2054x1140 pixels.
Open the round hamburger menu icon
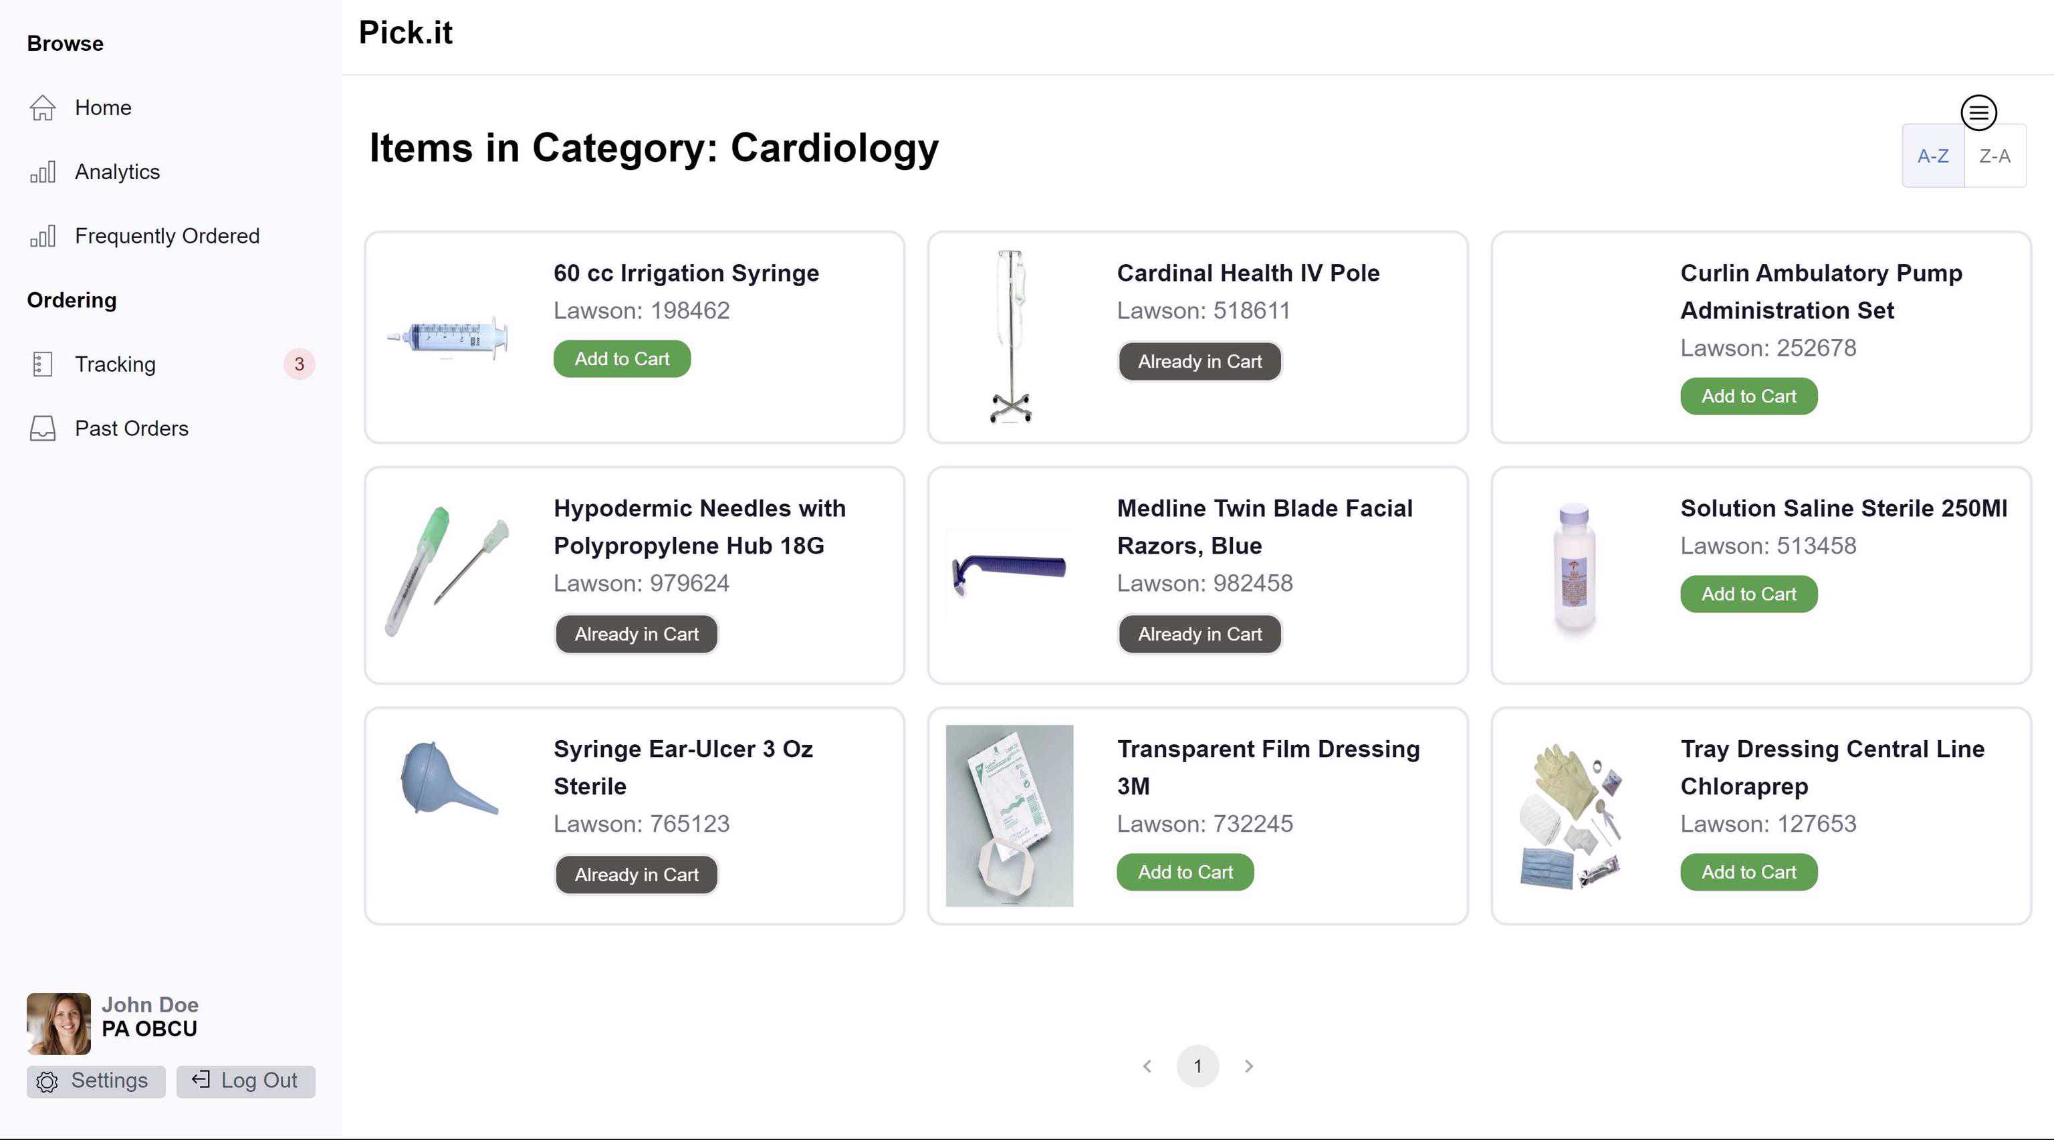pyautogui.click(x=1978, y=112)
